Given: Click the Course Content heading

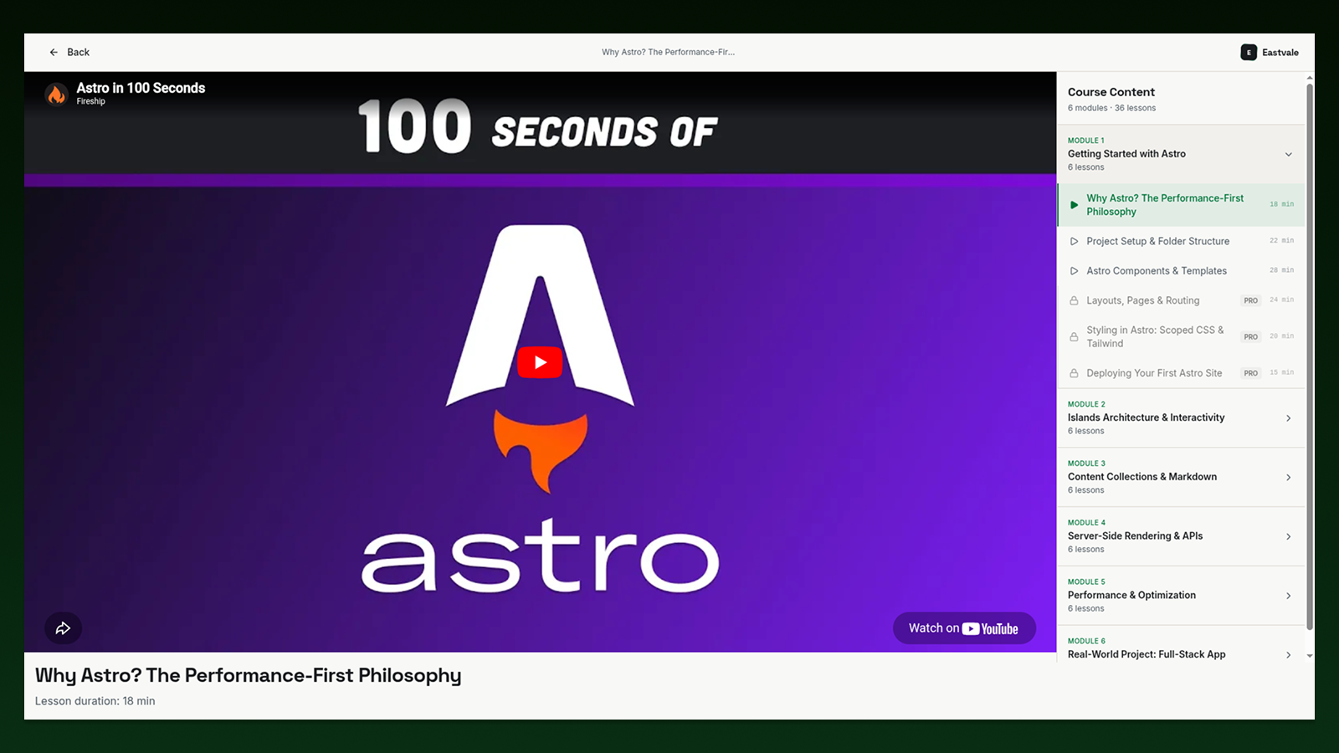Looking at the screenshot, I should [x=1111, y=92].
